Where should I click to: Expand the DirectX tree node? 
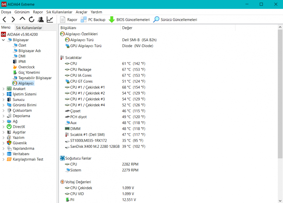point(3,127)
